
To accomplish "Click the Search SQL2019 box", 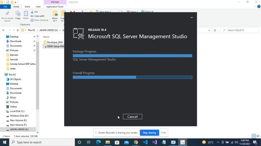I will pyautogui.click(x=239, y=30).
